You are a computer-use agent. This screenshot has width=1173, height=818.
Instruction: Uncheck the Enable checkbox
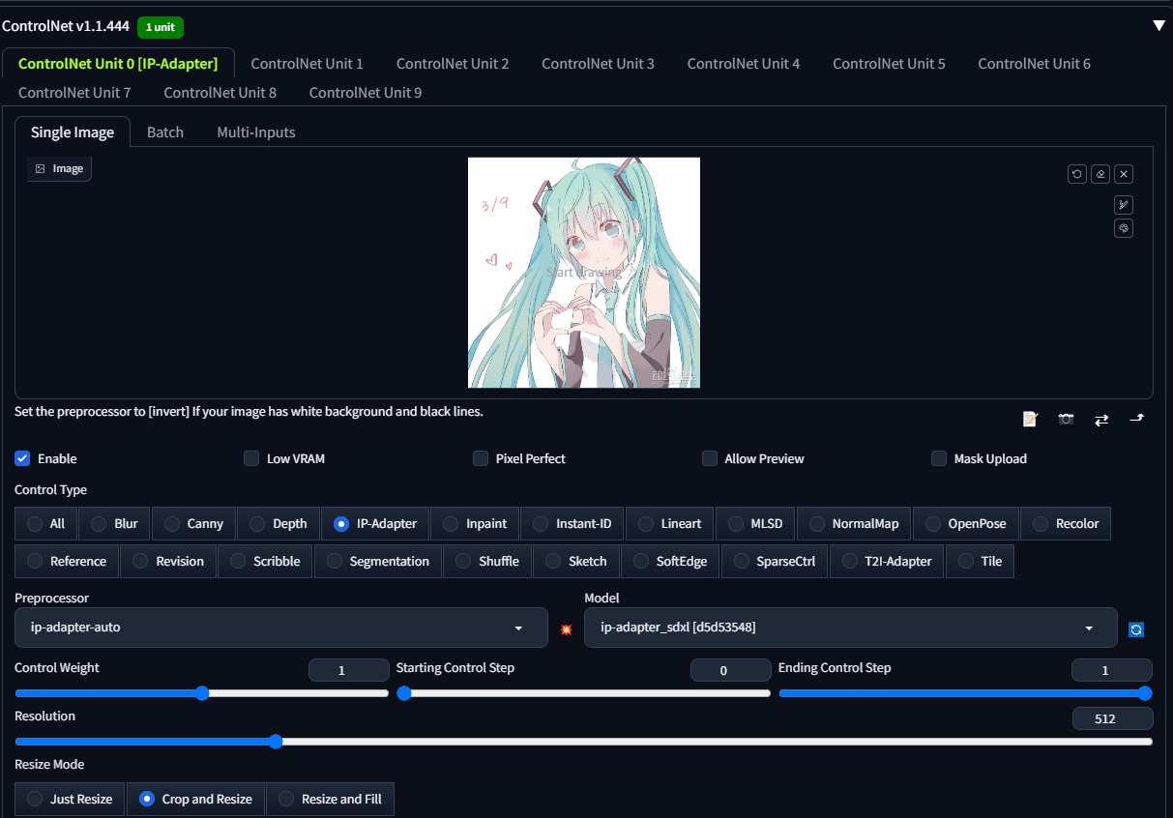(22, 458)
